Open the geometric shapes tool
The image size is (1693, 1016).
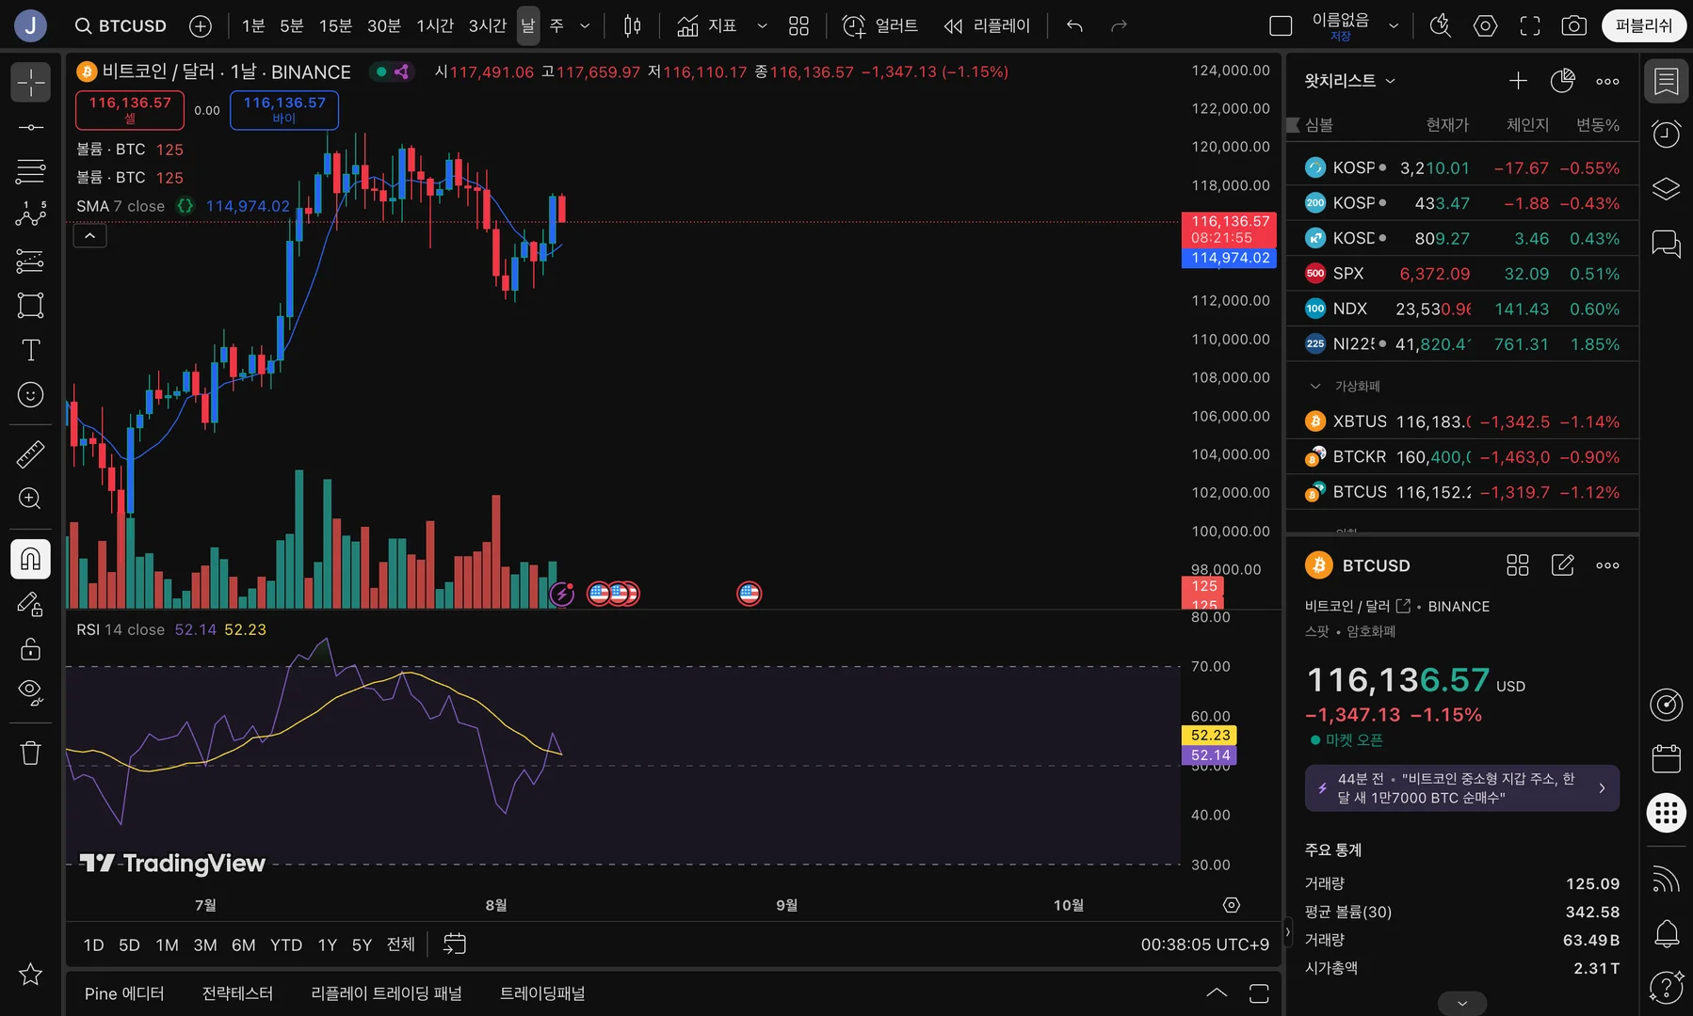coord(30,305)
